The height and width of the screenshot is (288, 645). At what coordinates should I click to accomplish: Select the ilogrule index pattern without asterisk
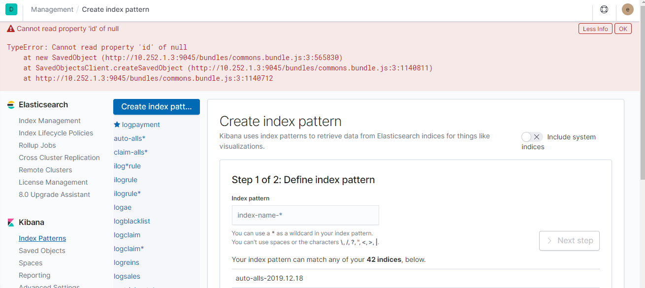[126, 180]
